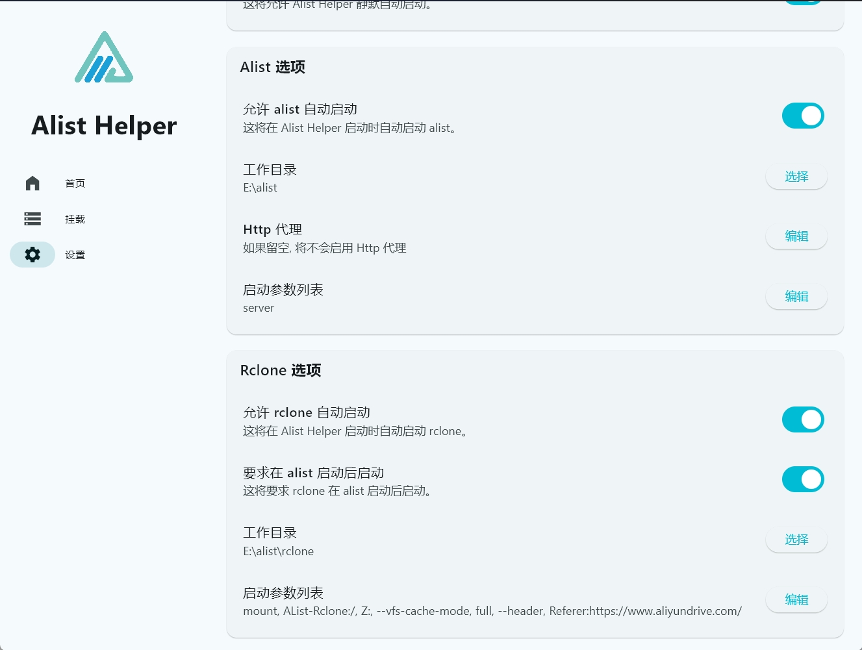Click the home icon in the sidebar
The image size is (862, 650).
(x=32, y=183)
